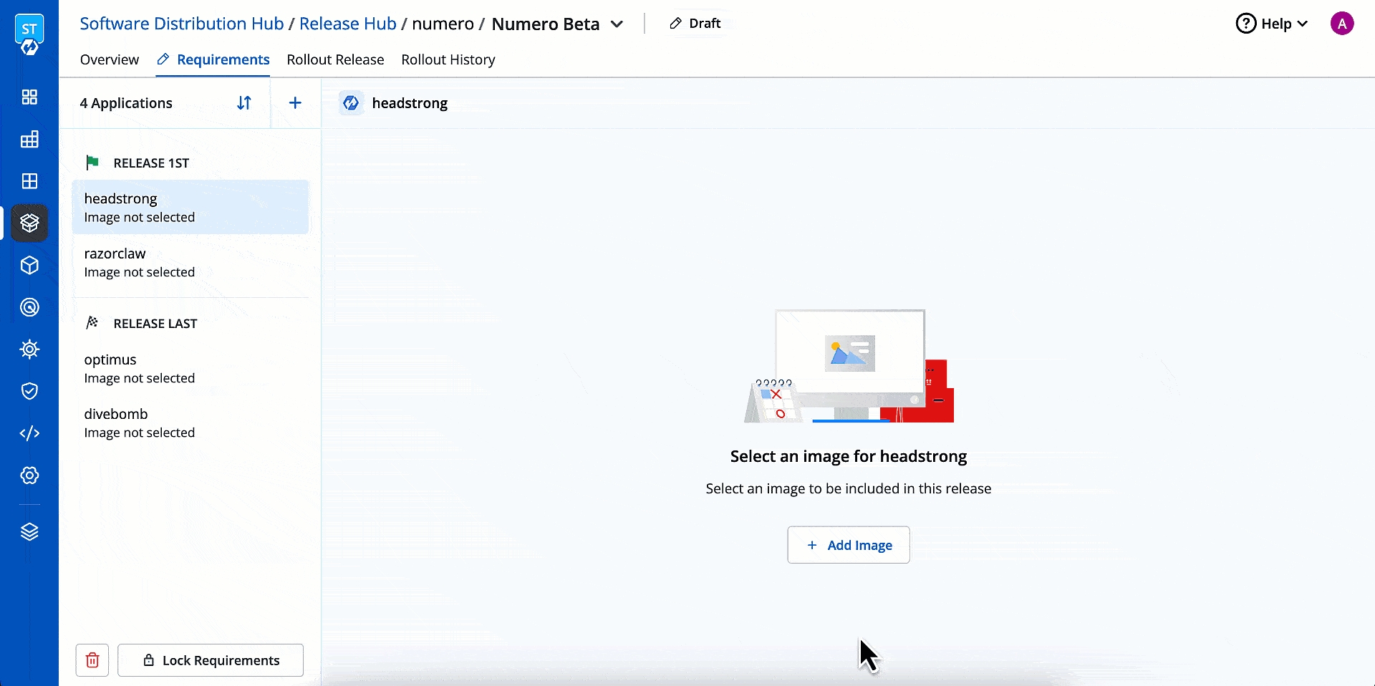This screenshot has width=1375, height=686.
Task: Open the user avatar account menu
Action: [1341, 24]
